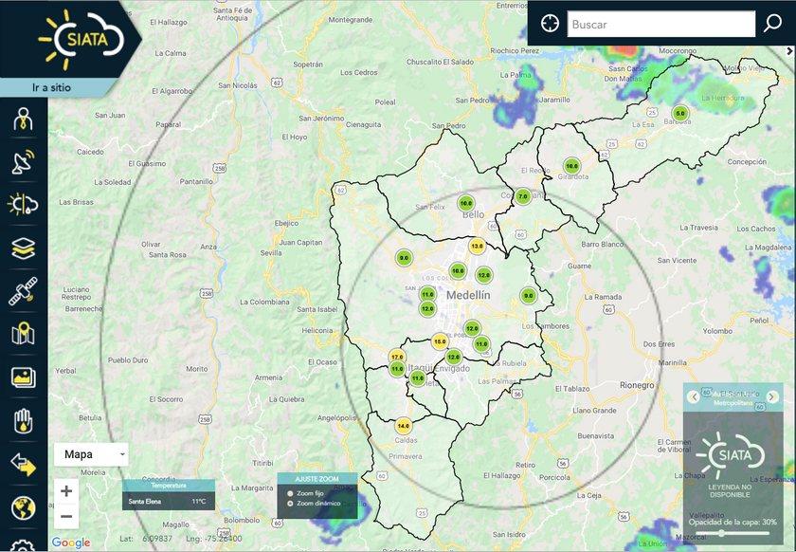This screenshot has width=796, height=552.
Task: Open the image gallery icon
Action: coord(23,377)
